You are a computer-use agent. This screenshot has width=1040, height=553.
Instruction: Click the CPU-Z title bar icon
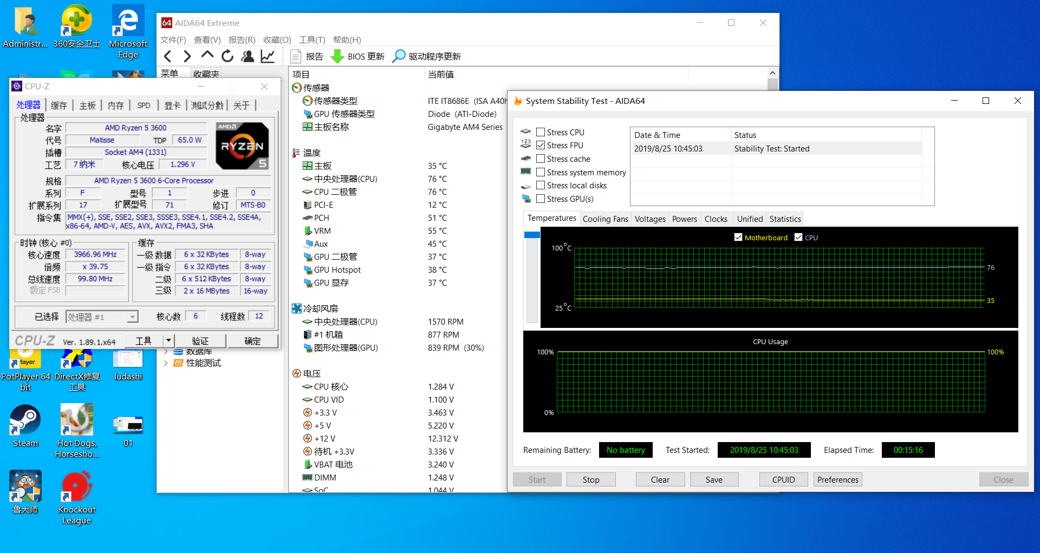tap(17, 87)
